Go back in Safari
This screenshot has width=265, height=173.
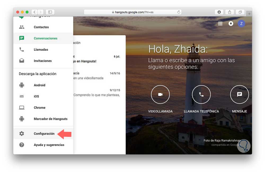(34, 12)
